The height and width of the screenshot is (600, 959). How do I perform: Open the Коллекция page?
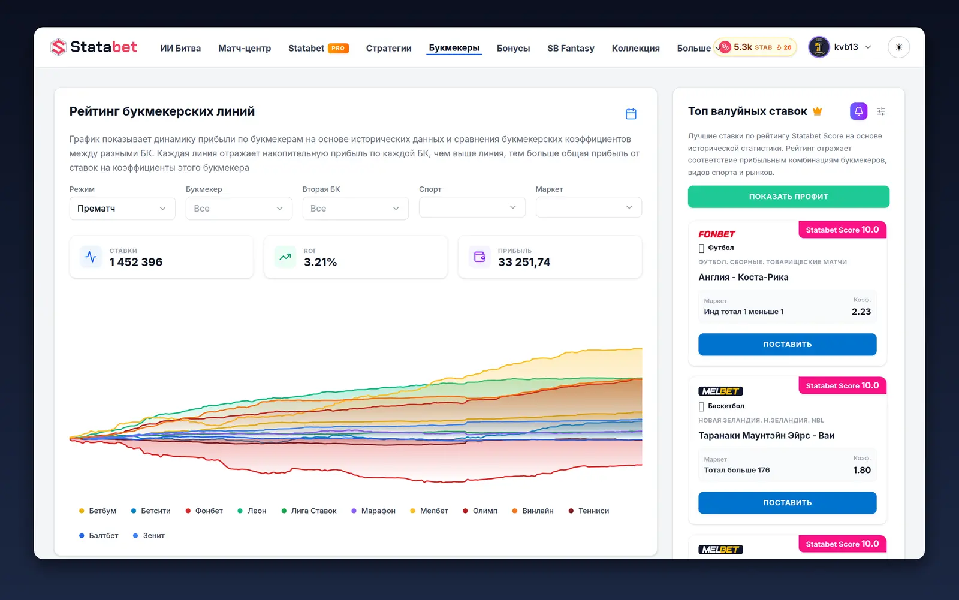(636, 48)
